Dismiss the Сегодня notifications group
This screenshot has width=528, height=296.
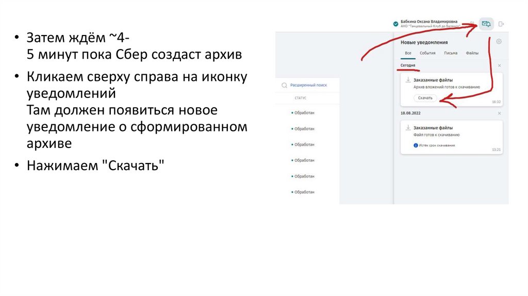(x=499, y=65)
